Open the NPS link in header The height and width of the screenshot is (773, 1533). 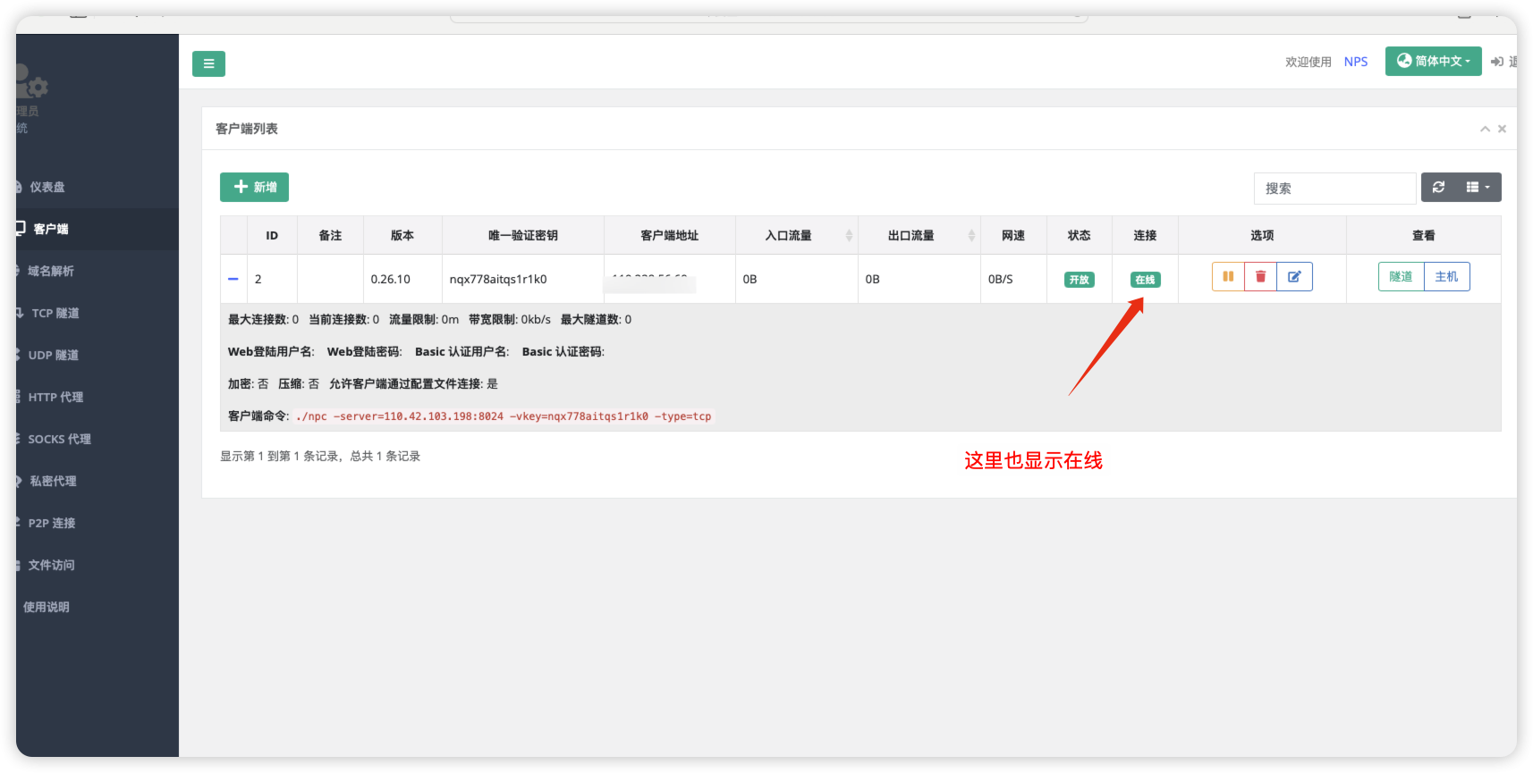[x=1355, y=62]
